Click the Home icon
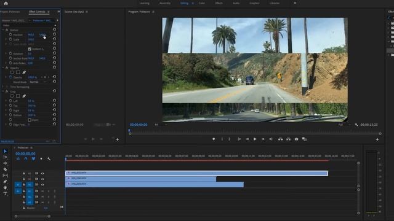 click(6, 3)
